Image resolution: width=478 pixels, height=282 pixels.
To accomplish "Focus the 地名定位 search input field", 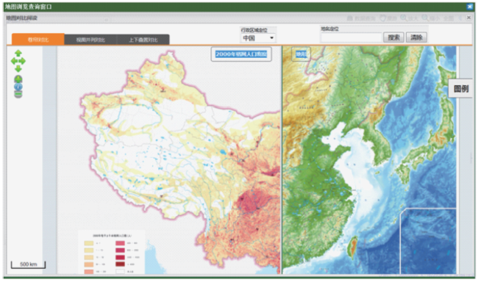I will [x=352, y=37].
